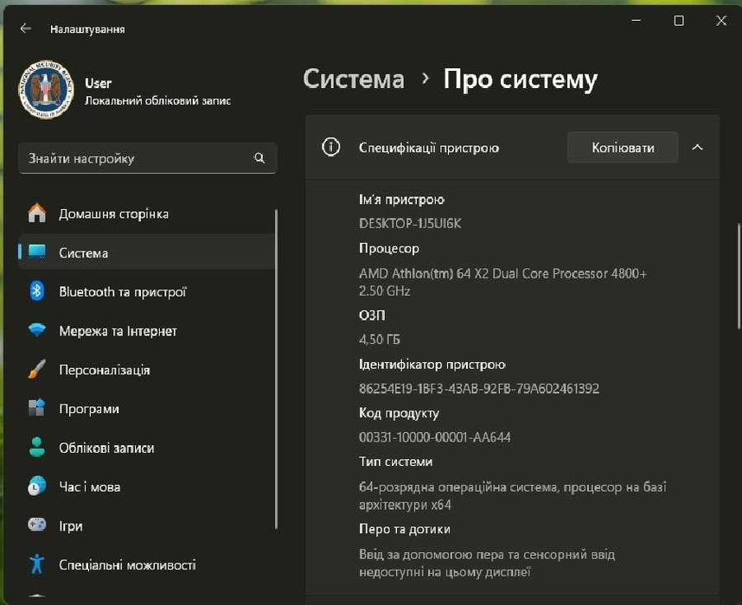Screen dimensions: 742x605
Task: Open Спеціальні можливості settings
Action: [147, 564]
